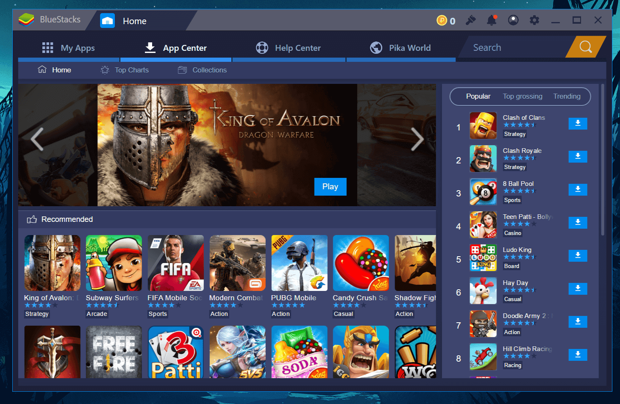Download Doodle Army 2
620x404 pixels.
pyautogui.click(x=578, y=321)
